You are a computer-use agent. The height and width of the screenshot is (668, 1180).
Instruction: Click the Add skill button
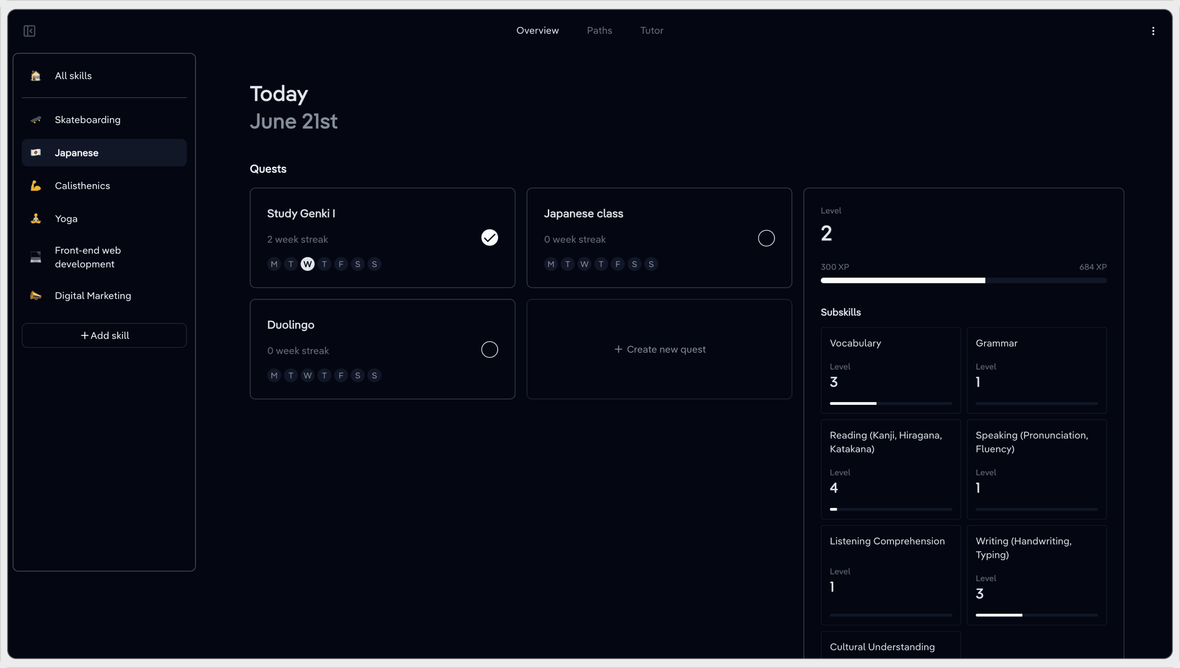104,335
